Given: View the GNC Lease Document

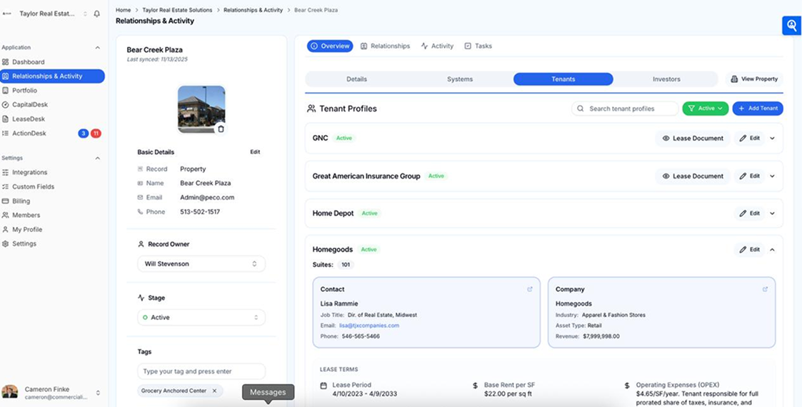Looking at the screenshot, I should [692, 139].
